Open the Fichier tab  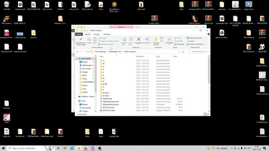pos(79,34)
